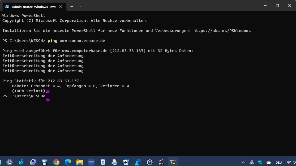
Task: Open a new terminal tab with plus
Action: pos(72,7)
